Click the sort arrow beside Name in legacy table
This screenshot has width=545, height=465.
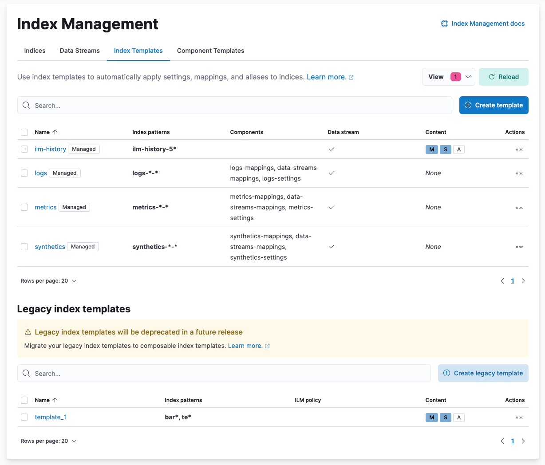(x=55, y=400)
